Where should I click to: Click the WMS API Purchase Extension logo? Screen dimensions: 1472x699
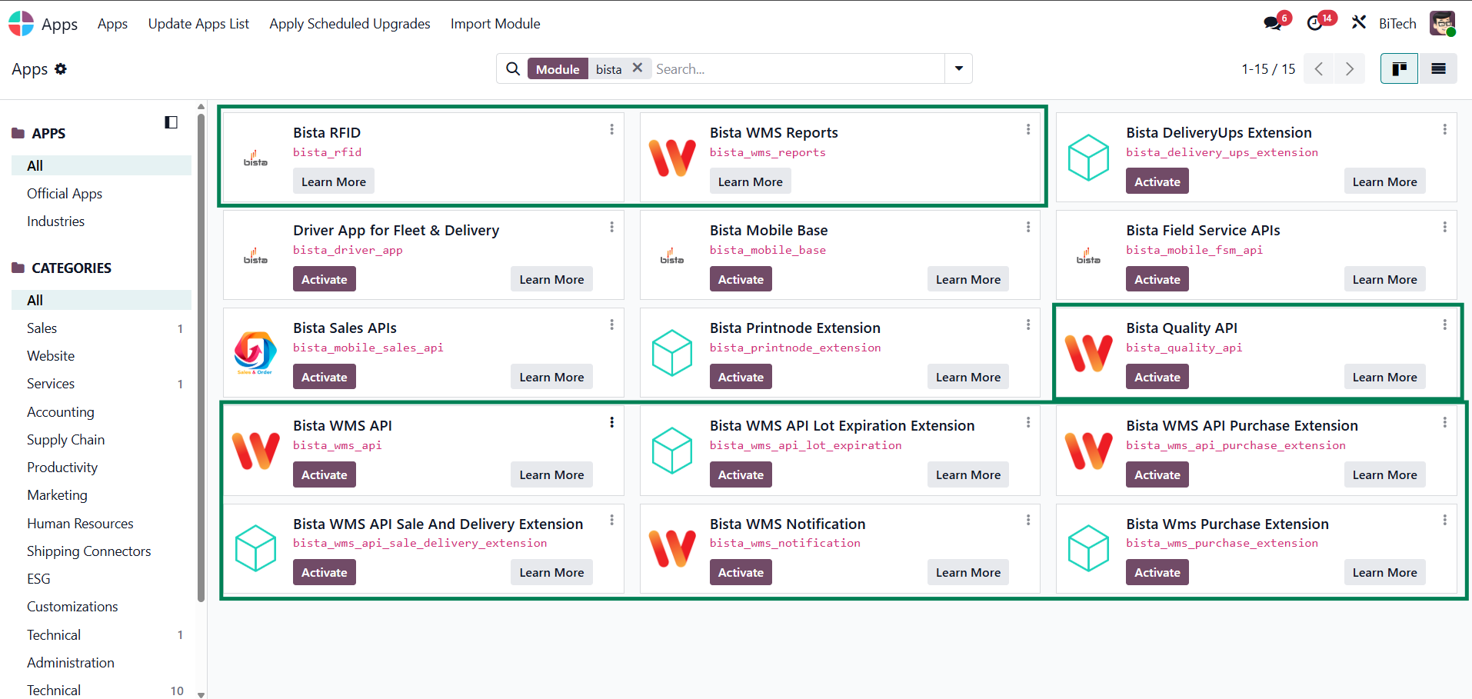tap(1089, 451)
